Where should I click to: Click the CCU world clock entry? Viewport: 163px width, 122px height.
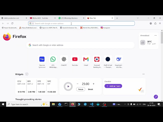click(x=21, y=86)
